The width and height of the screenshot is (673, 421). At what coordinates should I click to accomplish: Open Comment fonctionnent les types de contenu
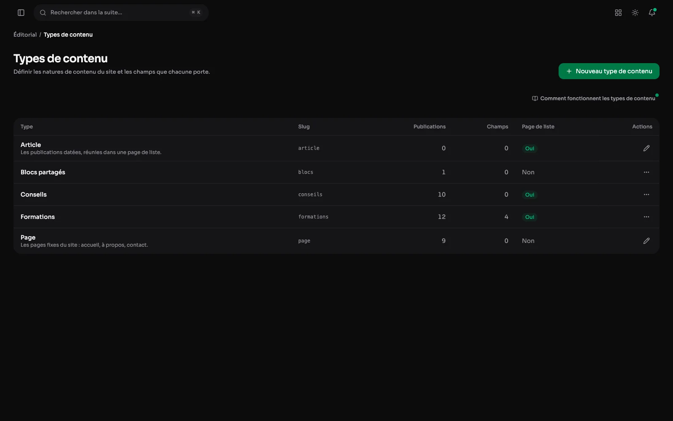tap(594, 99)
